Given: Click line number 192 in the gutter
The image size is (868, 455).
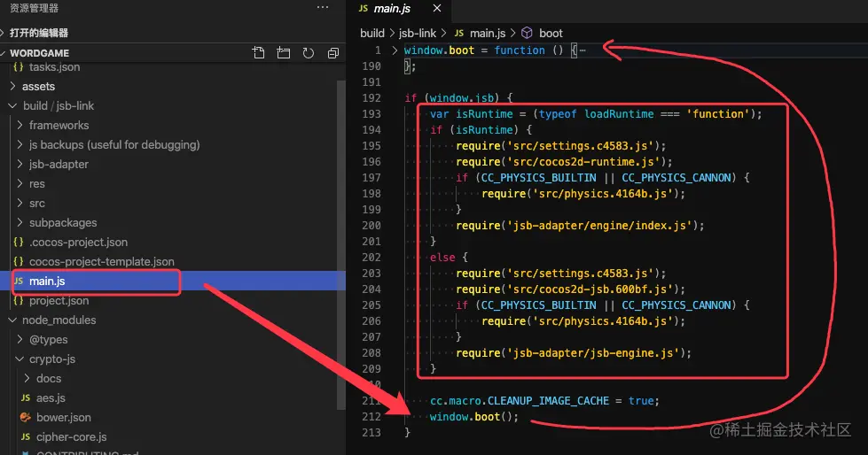Looking at the screenshot, I should pos(371,98).
